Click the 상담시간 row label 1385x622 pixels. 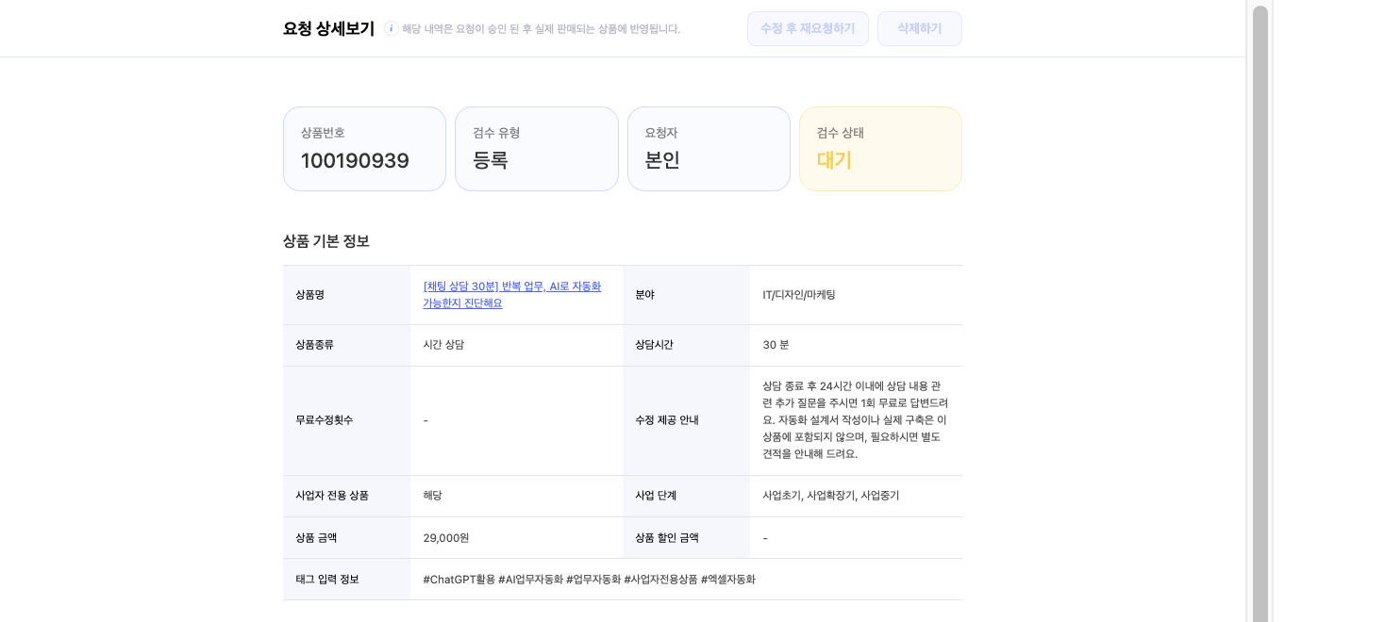(x=654, y=345)
